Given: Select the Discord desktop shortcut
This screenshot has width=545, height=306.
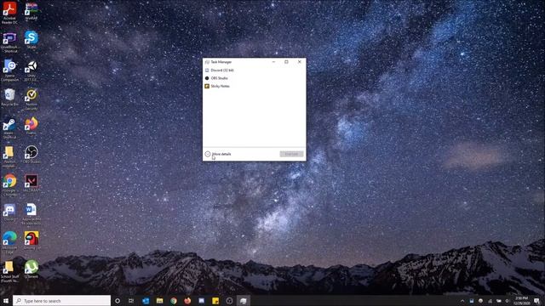Looking at the screenshot, I should [x=9, y=212].
